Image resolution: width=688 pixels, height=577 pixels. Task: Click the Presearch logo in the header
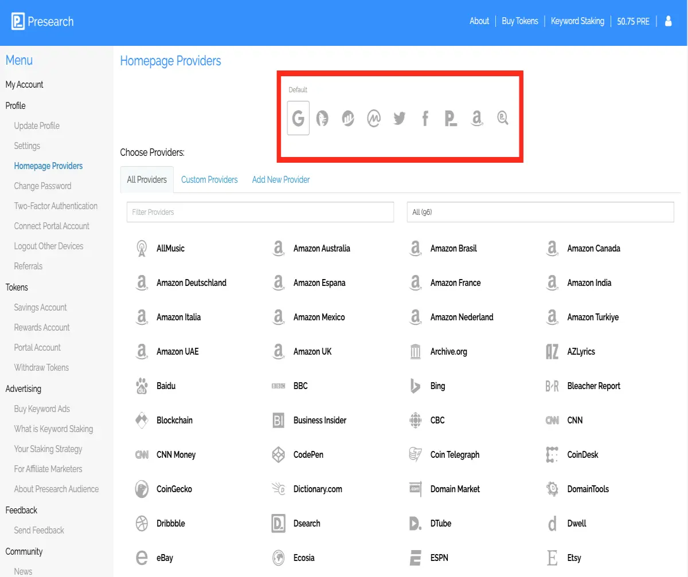[x=42, y=22]
